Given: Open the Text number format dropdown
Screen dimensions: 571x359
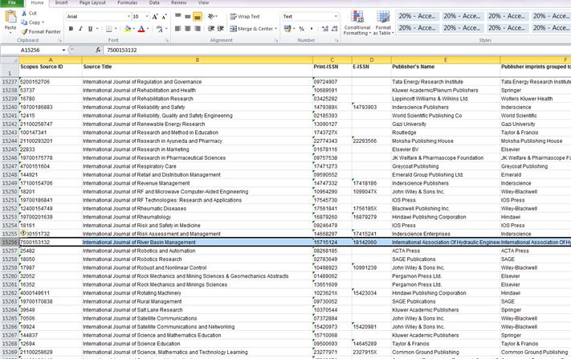Looking at the screenshot, I should (336, 16).
